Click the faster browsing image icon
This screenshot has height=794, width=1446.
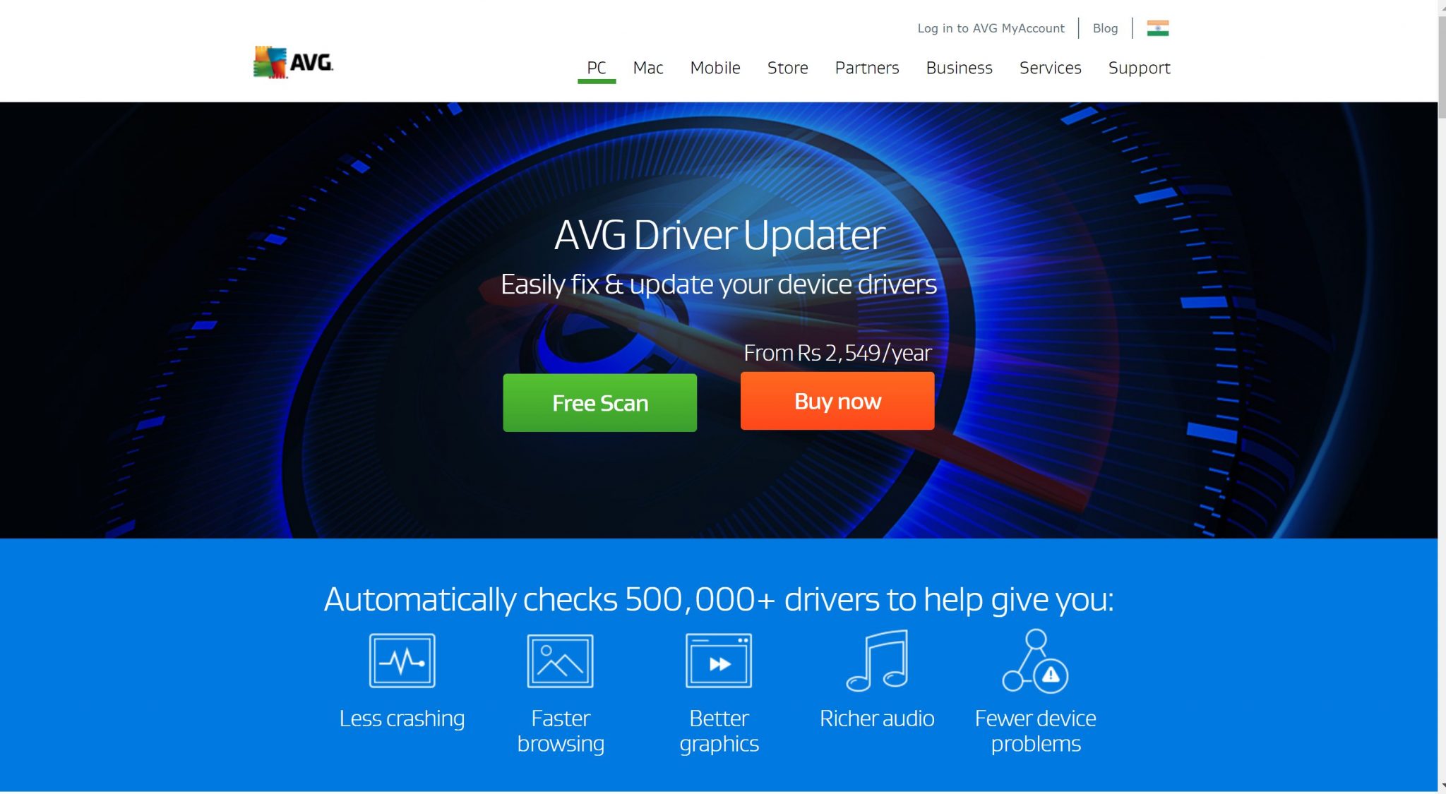point(560,660)
